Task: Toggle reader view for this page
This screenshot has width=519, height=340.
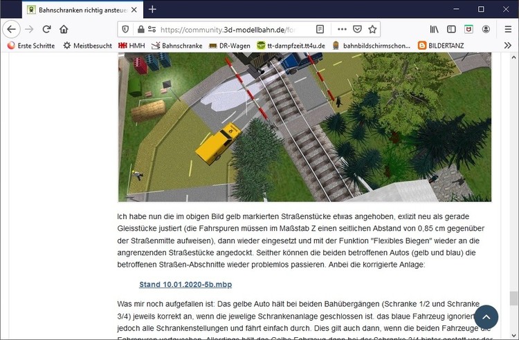Action: tap(320, 30)
